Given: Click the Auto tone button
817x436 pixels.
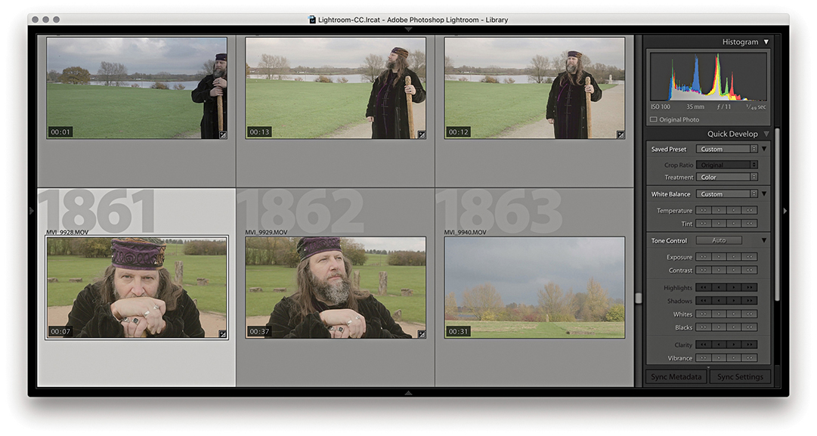Looking at the screenshot, I should coord(719,240).
